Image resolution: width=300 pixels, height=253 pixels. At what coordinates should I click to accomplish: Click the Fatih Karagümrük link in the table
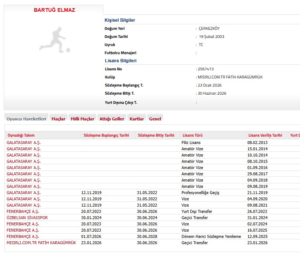click(41, 243)
